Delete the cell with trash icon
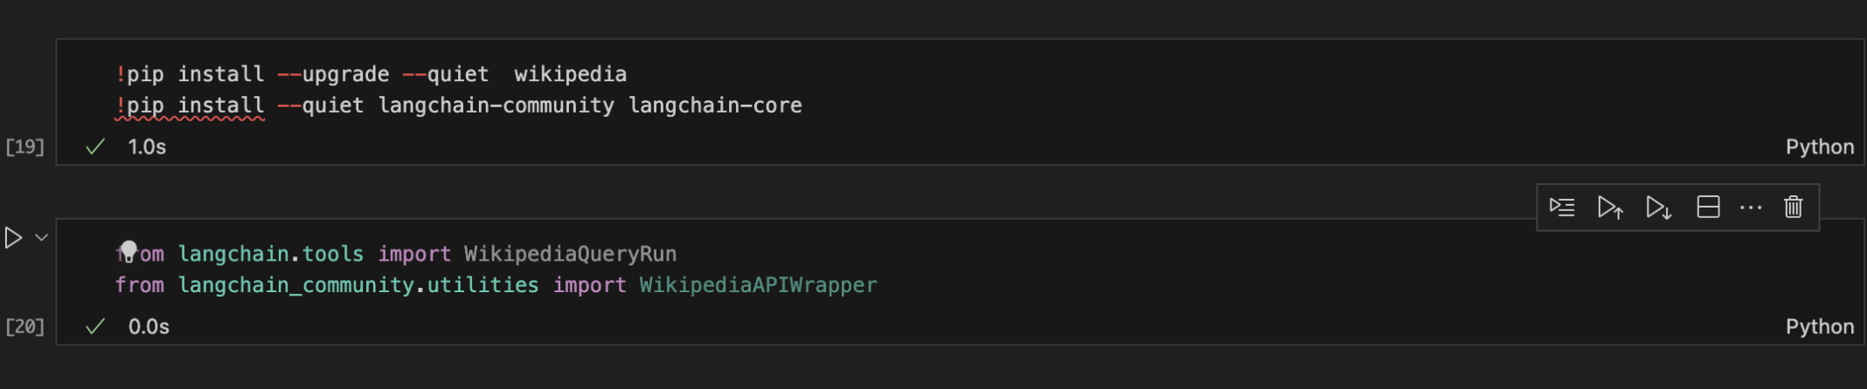Screen dimensions: 1867x389 tap(1794, 208)
